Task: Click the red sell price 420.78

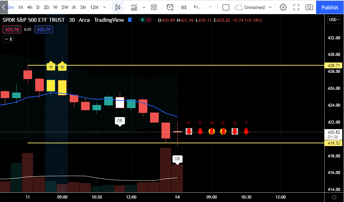Action: coord(12,29)
